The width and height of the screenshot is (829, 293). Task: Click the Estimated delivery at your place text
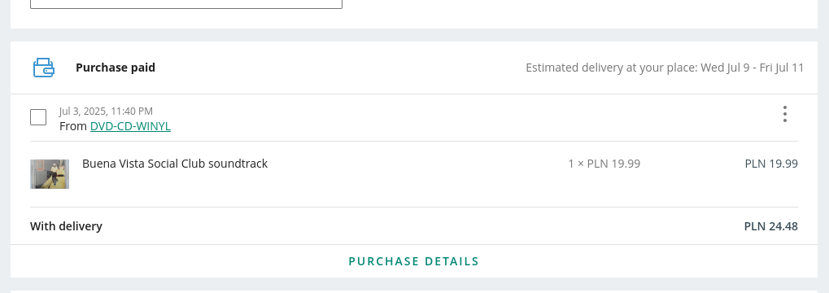click(612, 68)
